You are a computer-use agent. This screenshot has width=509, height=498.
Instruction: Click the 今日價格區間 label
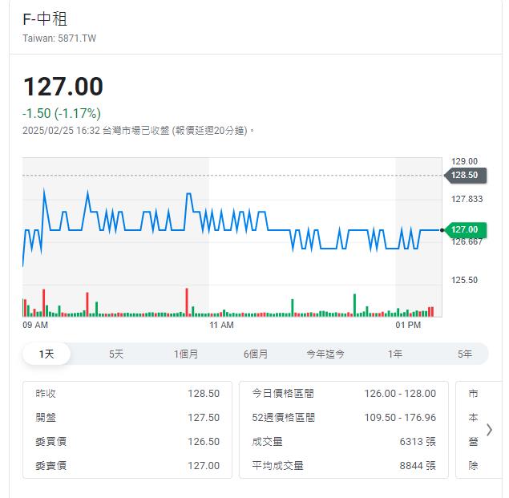tap(283, 394)
